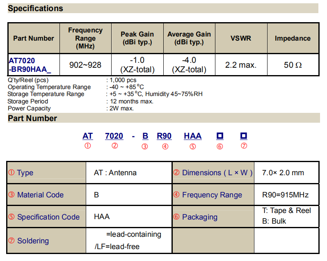Image resolution: width=327 pixels, height=261 pixels.
Task: Click the underlined '7020' code segment
Action: pyautogui.click(x=114, y=136)
